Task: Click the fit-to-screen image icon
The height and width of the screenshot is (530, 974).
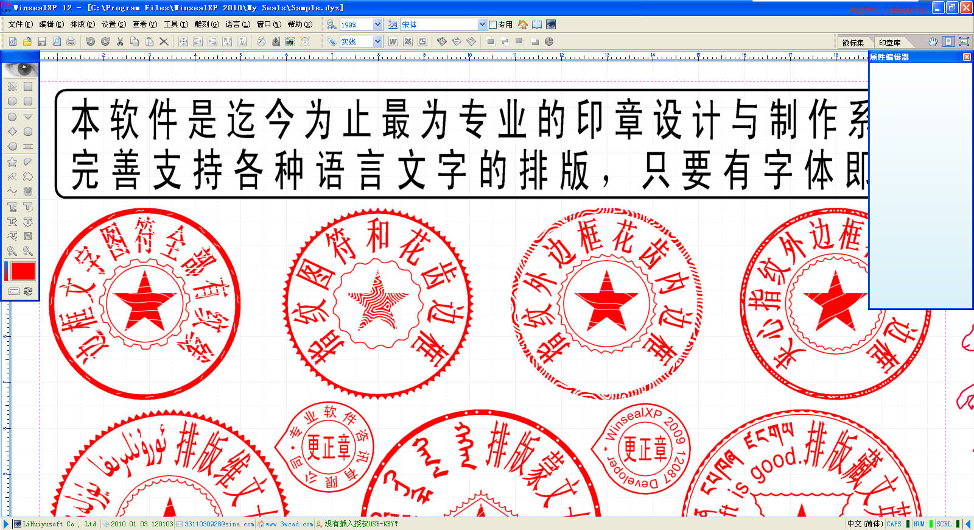Action: pos(964,41)
